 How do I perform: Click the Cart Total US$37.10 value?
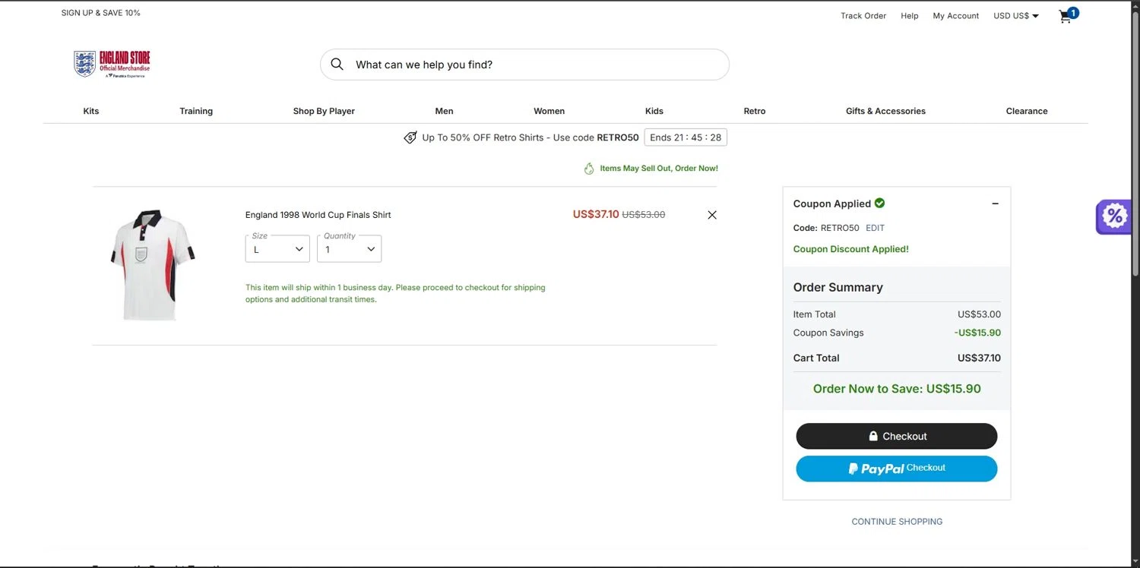(x=979, y=358)
